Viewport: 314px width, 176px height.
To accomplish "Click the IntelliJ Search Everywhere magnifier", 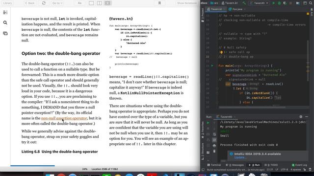I will click(x=311, y=3).
